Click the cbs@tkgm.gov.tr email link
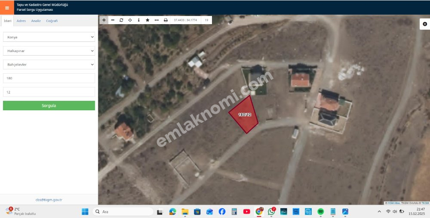This screenshot has height=218, width=430. [49, 200]
